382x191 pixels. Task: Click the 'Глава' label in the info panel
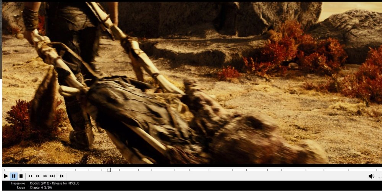pos(21,188)
